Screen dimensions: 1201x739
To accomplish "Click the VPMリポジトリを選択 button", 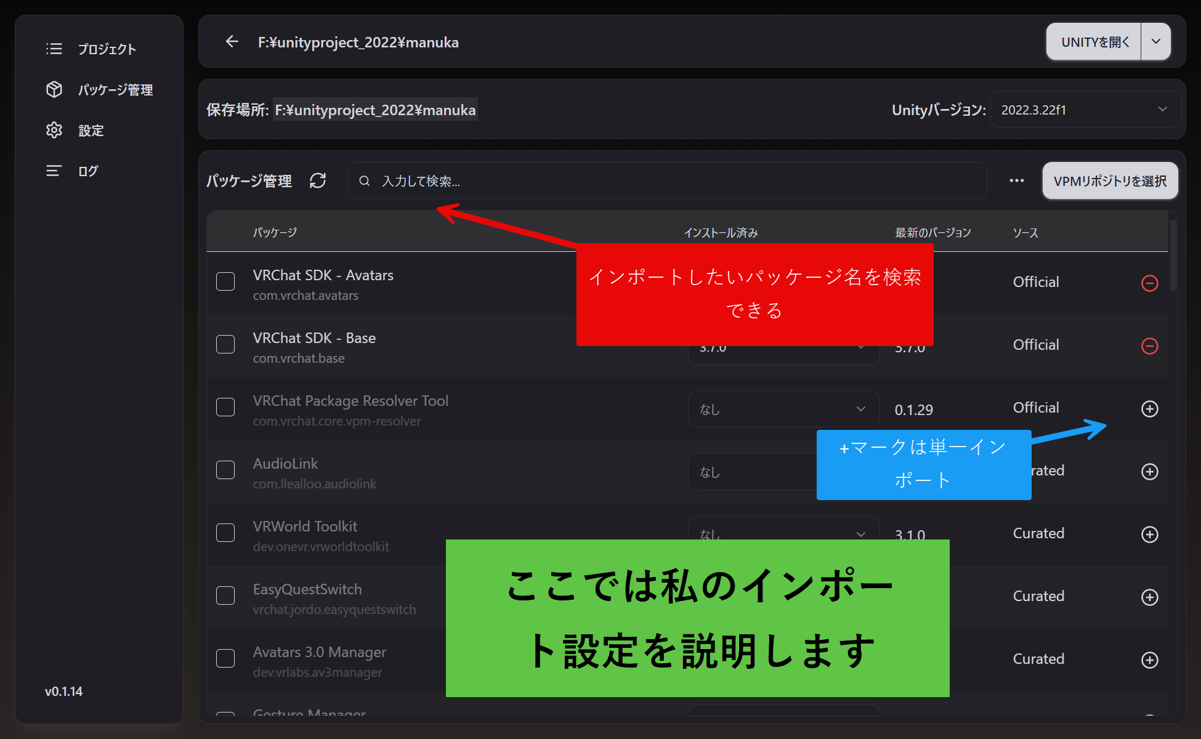I will tap(1110, 180).
